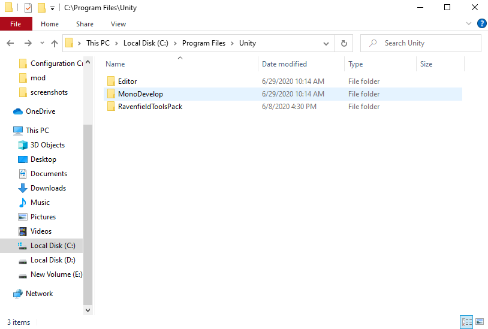The image size is (488, 329).
Task: Click the navigation pane scroll up arrow
Action: 88,62
